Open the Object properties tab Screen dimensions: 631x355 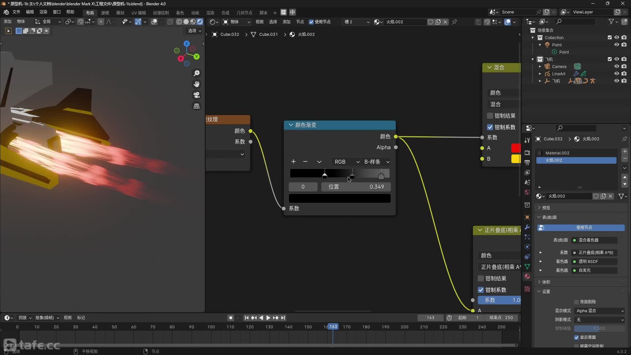click(527, 217)
